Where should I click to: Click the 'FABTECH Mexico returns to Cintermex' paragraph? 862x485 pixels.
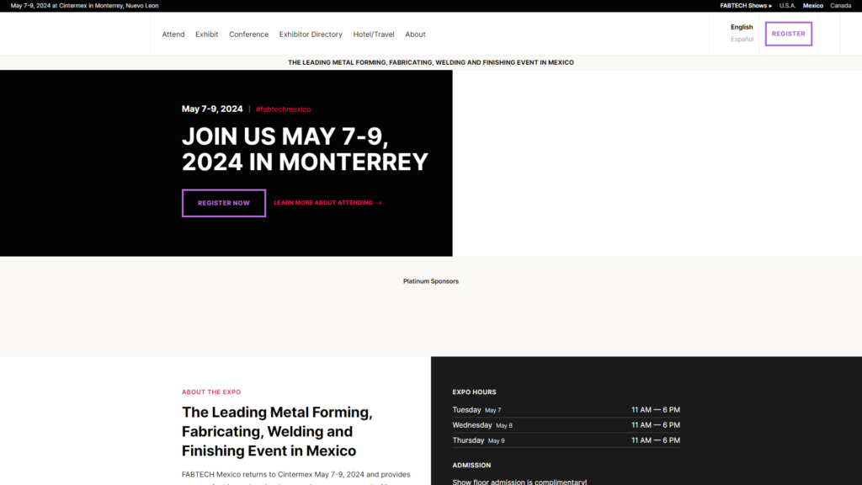(295, 477)
